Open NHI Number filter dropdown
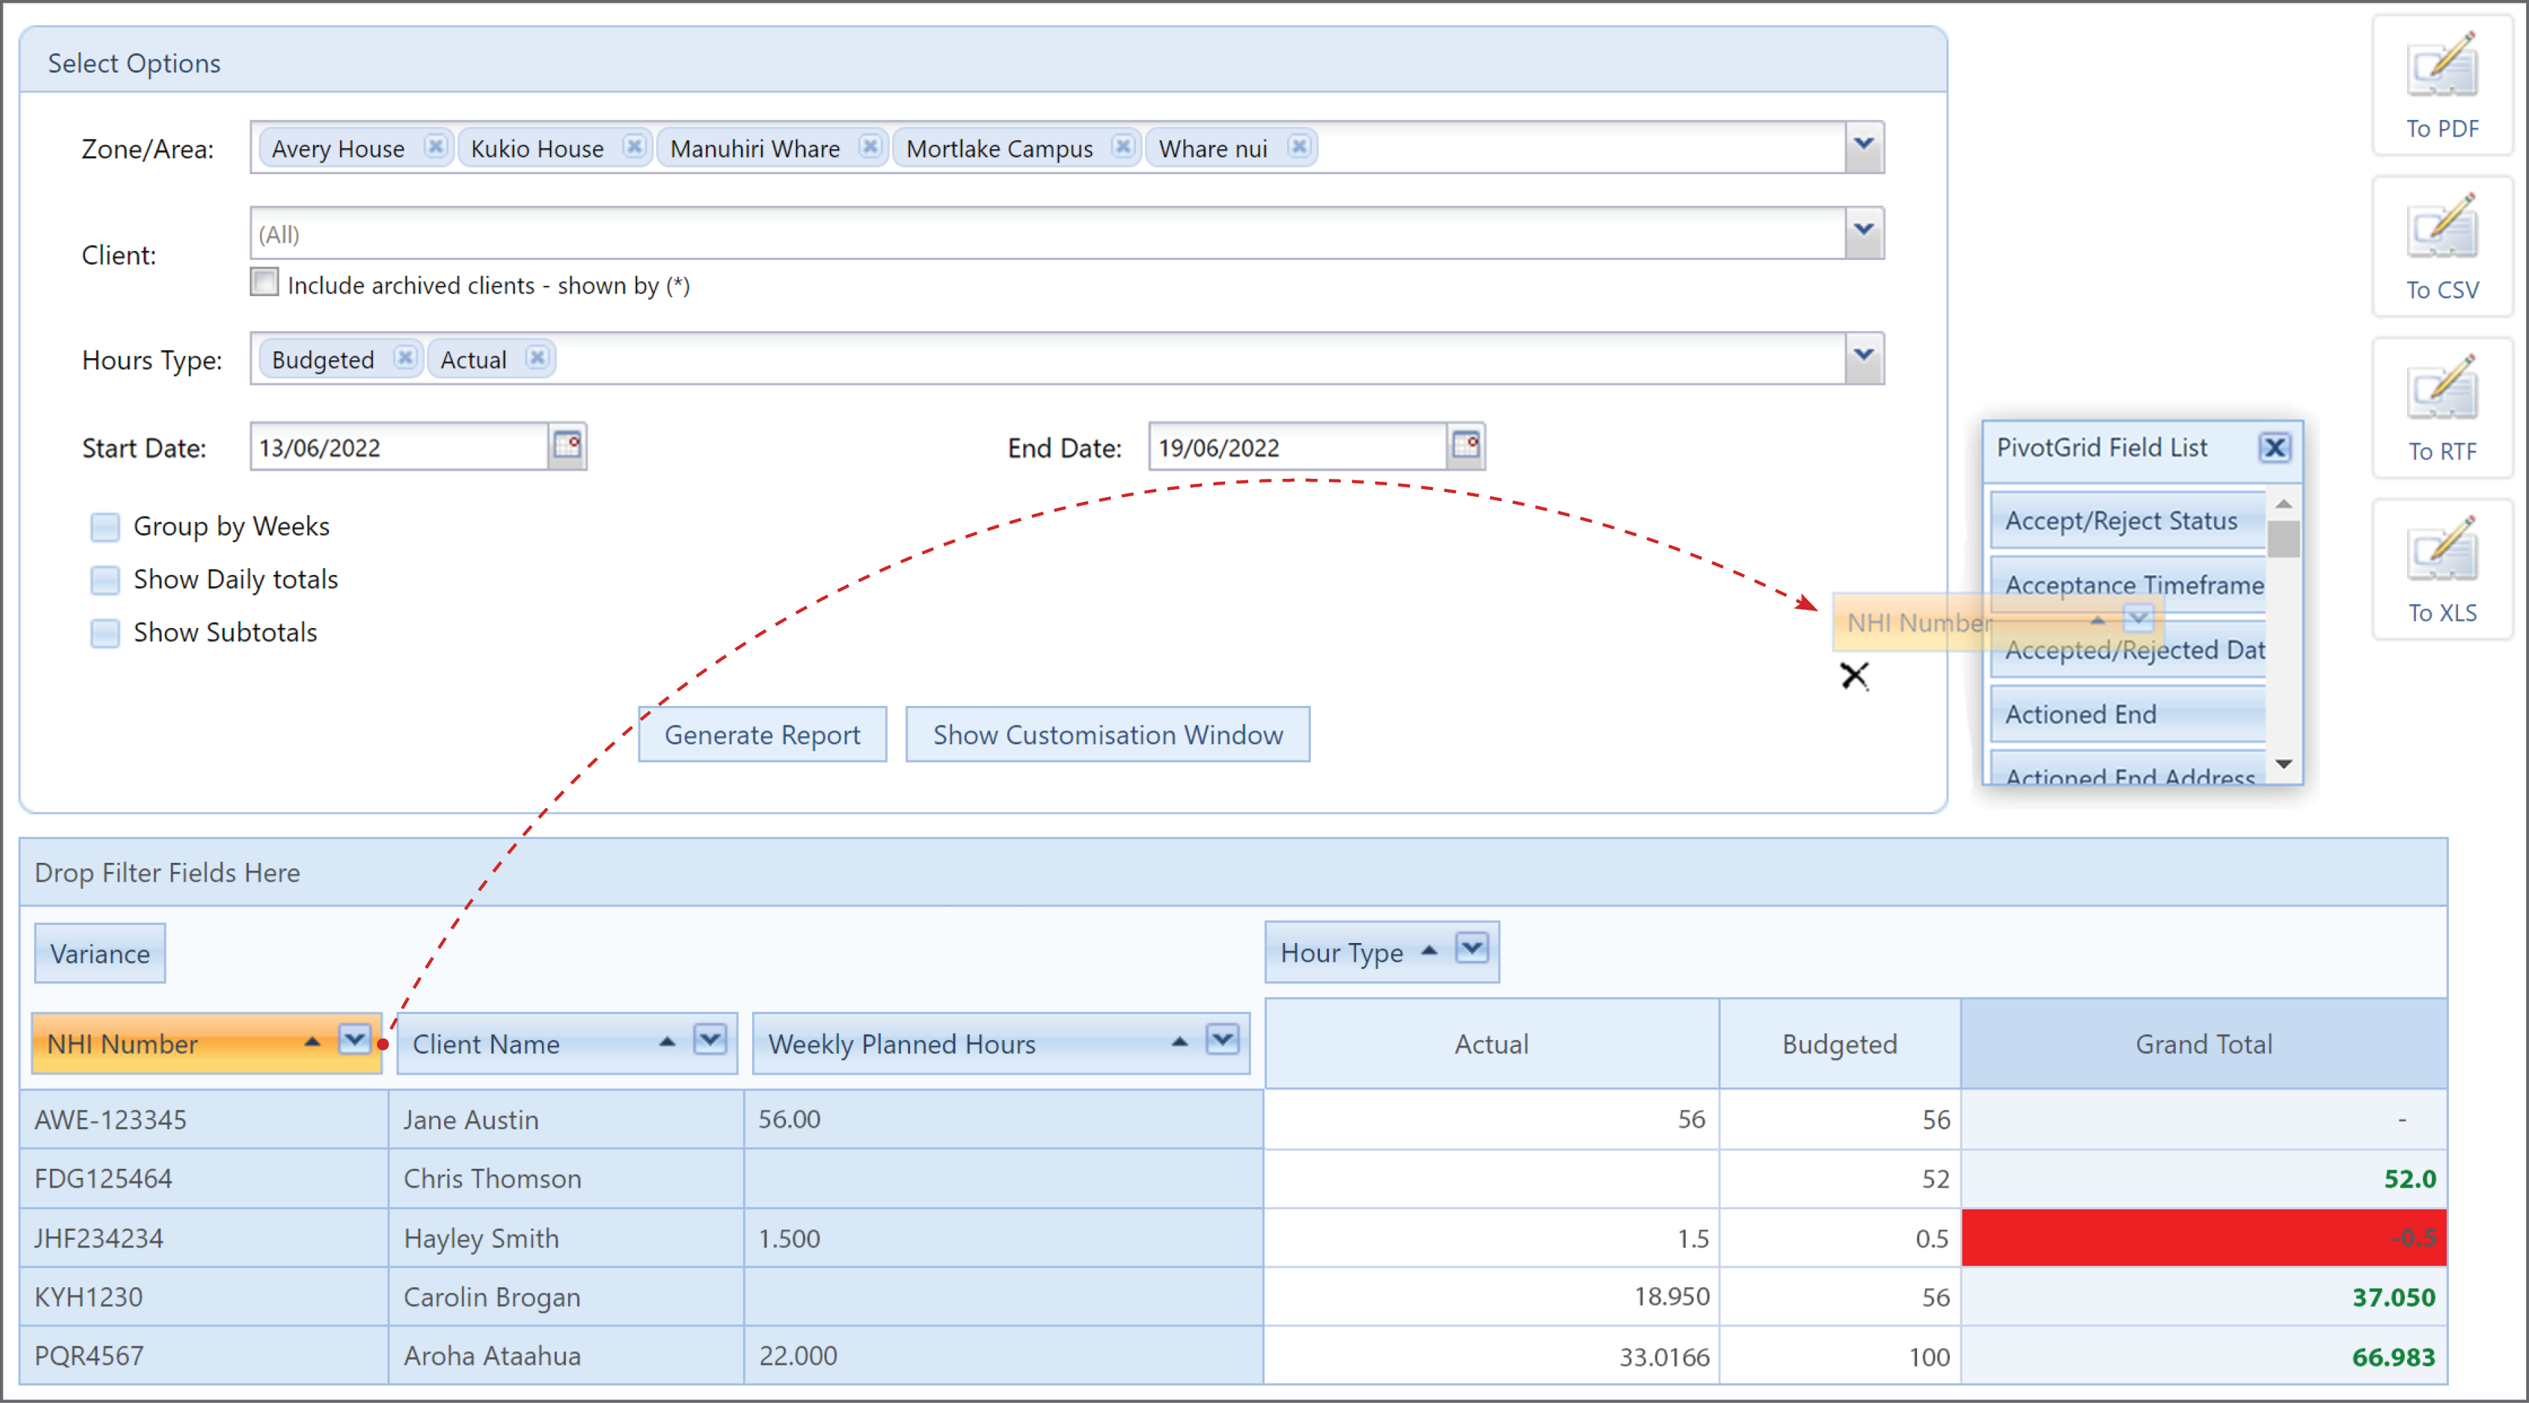2529x1403 pixels. point(355,1038)
